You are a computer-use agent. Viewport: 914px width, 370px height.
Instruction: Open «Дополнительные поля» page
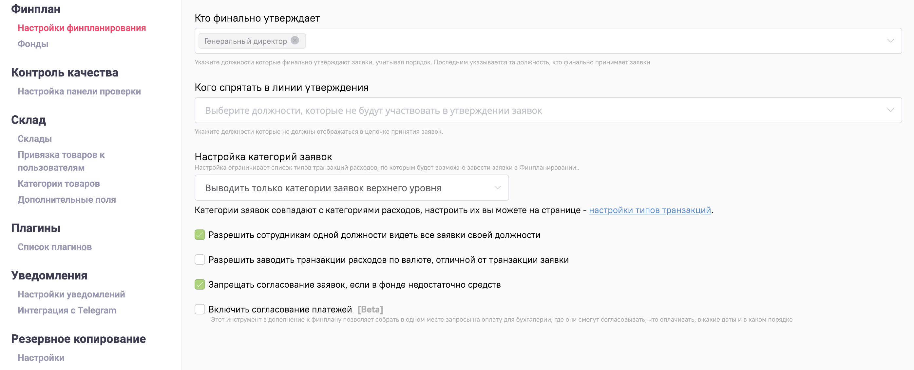coord(67,199)
